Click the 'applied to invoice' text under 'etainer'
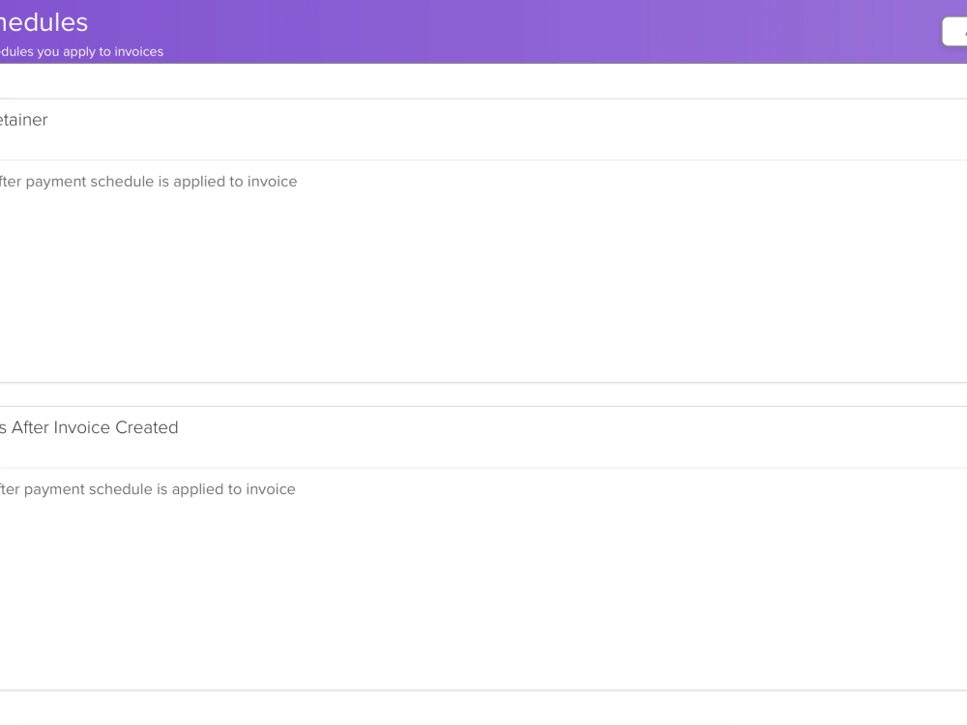 (235, 182)
